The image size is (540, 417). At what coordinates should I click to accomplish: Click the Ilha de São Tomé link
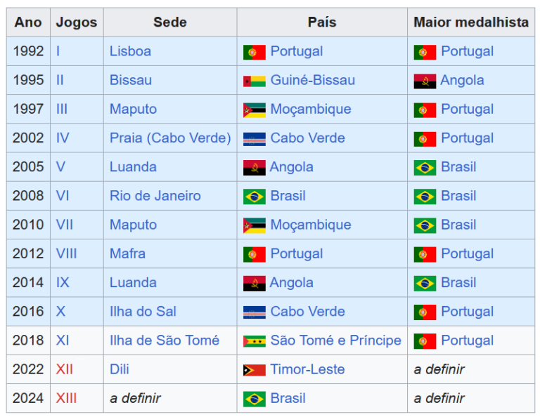pos(165,340)
